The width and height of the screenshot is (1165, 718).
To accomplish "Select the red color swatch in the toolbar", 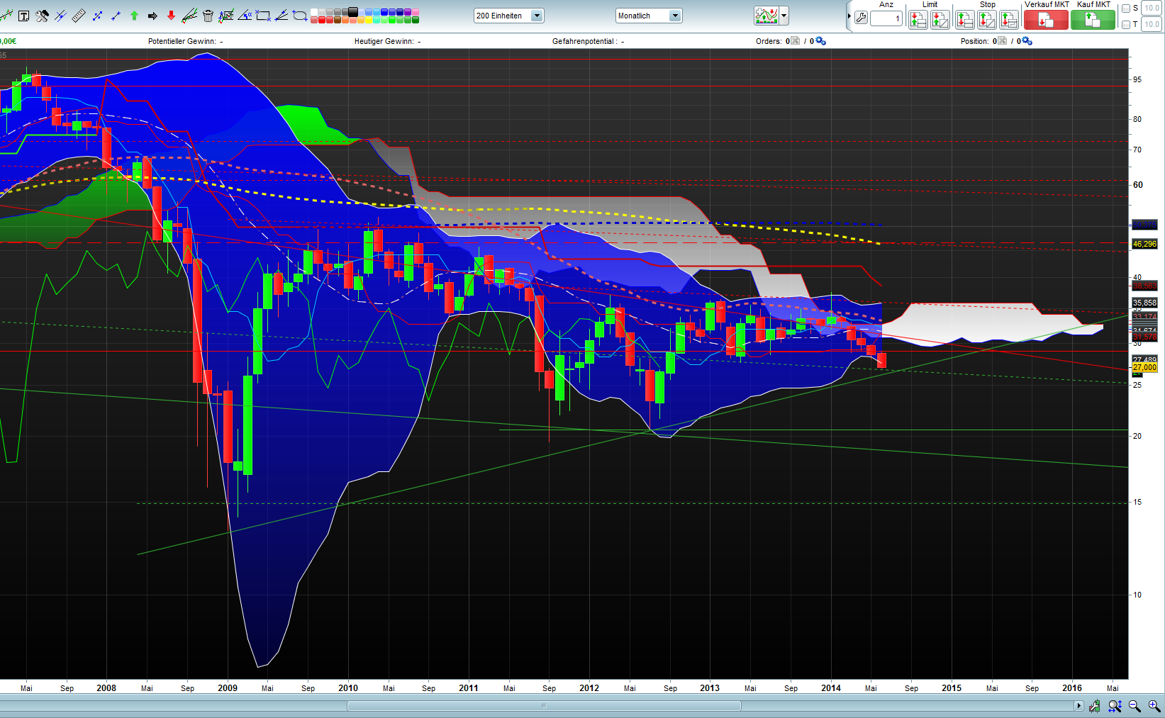I will pyautogui.click(x=321, y=18).
